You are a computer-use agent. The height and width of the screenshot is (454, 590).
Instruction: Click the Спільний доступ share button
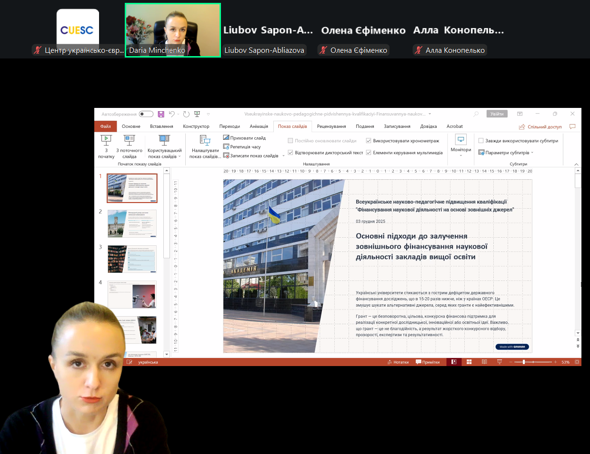pyautogui.click(x=540, y=127)
